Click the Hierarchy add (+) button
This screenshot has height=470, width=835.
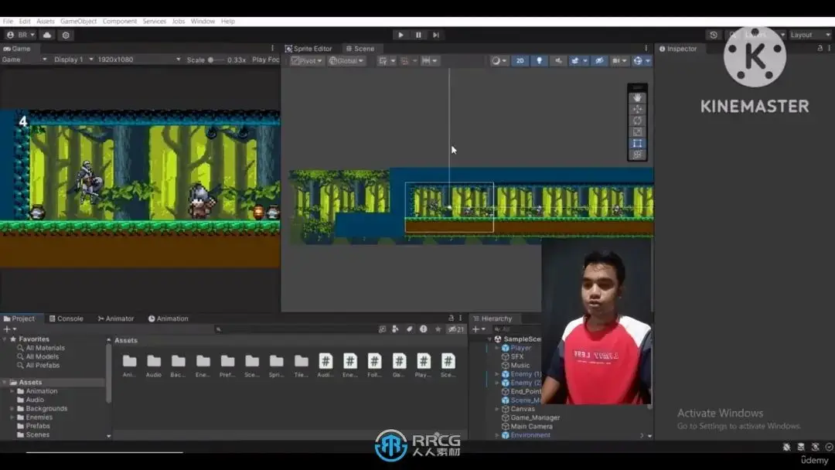click(x=479, y=329)
